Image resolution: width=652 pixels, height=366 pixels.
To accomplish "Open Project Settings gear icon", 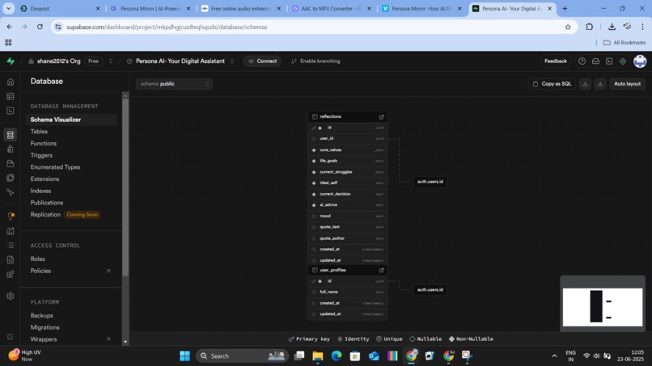I will tap(11, 297).
